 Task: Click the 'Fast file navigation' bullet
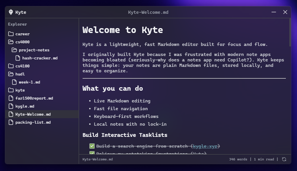tap(121, 109)
